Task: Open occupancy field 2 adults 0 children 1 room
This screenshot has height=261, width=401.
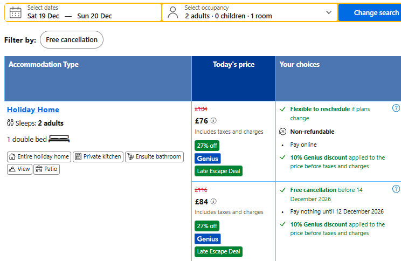Action: [x=250, y=12]
